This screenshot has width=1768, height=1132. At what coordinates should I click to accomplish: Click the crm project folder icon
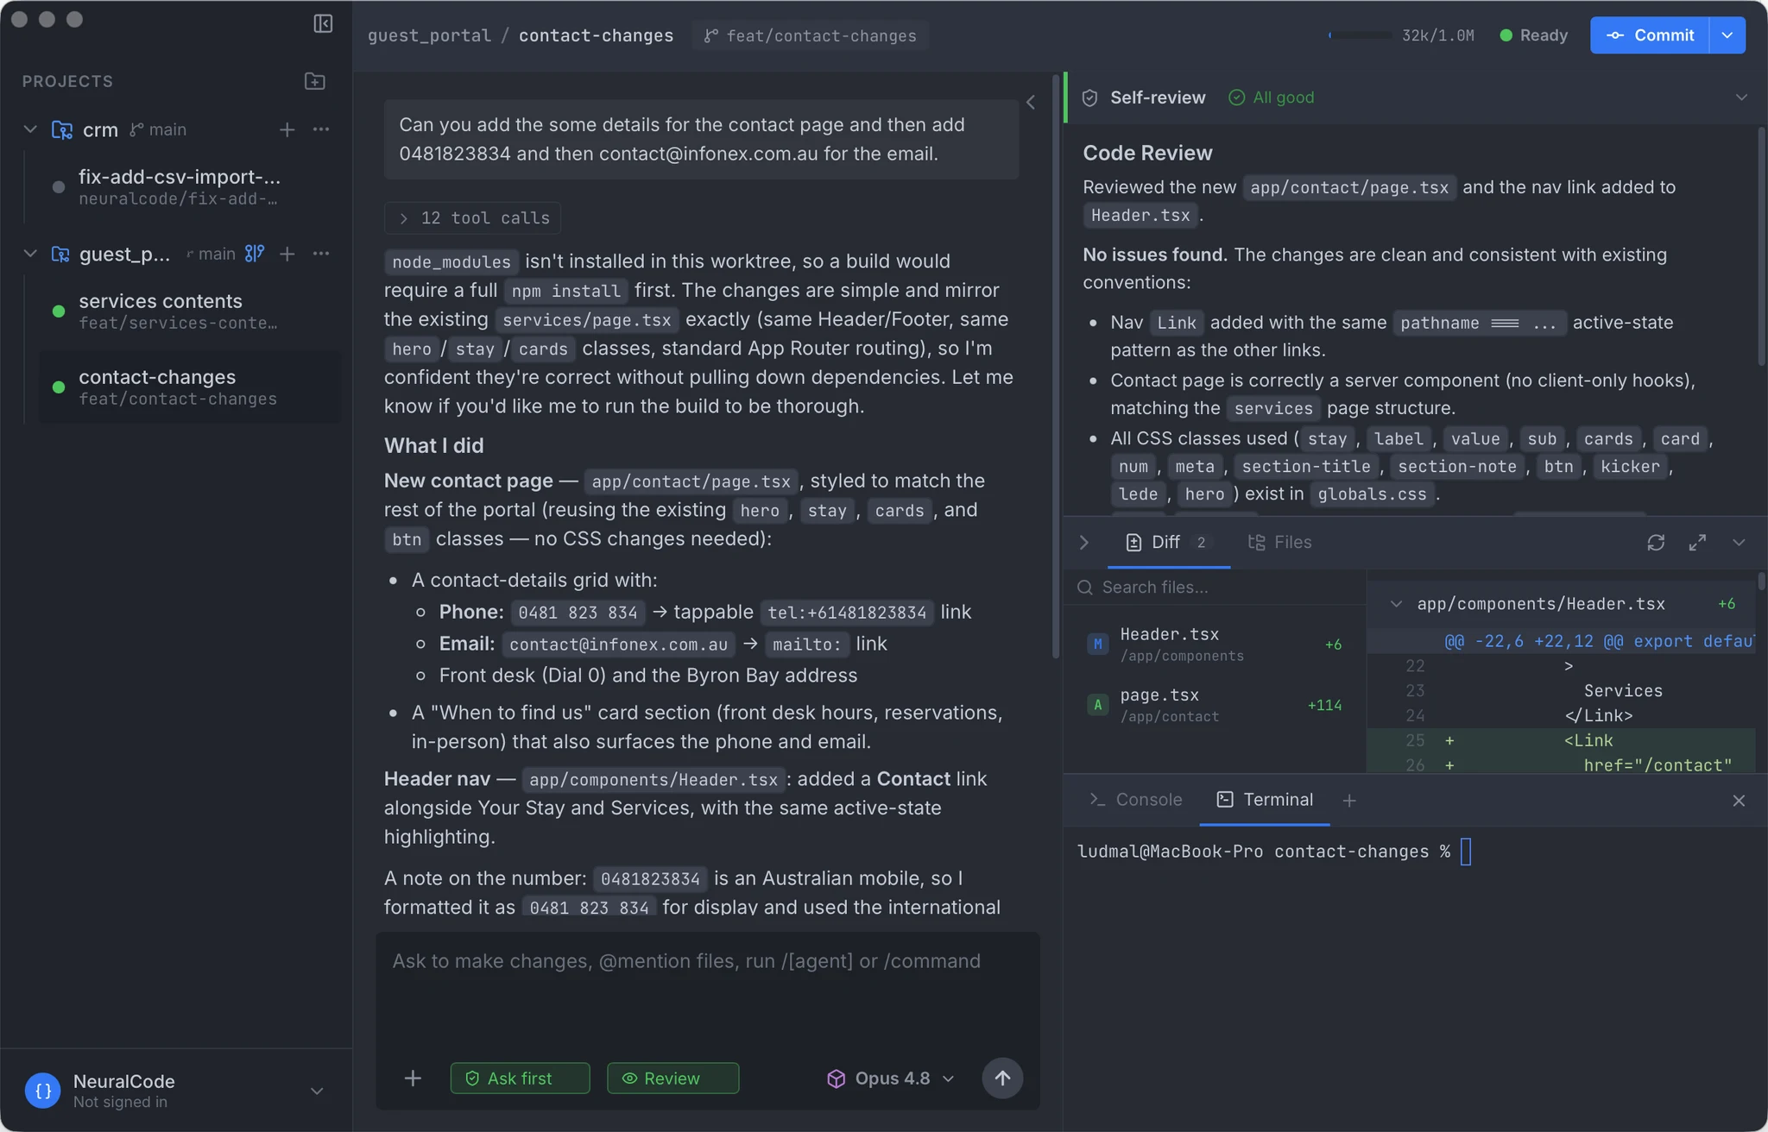[62, 129]
